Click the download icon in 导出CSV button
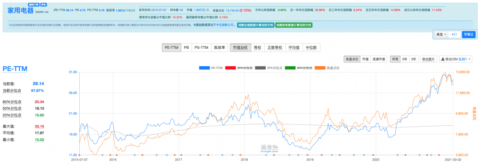This screenshot has height=166, width=484. pyautogui.click(x=442, y=59)
